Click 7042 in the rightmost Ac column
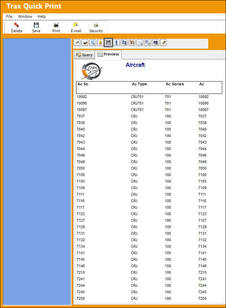 coord(202,136)
